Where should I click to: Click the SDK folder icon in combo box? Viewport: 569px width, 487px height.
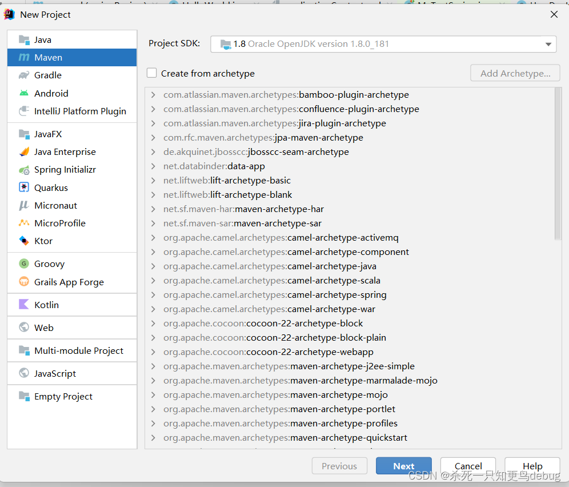coord(225,45)
